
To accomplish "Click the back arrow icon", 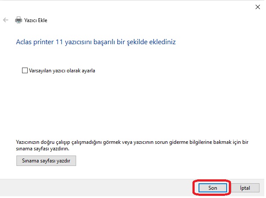I will point(6,20).
